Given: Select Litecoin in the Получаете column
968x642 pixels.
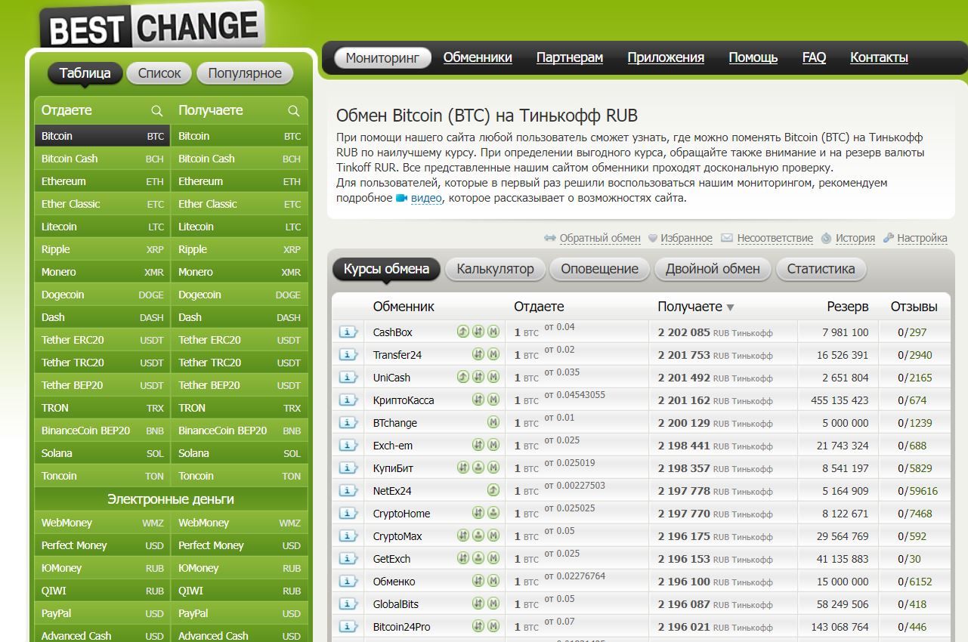Looking at the screenshot, I should point(240,227).
